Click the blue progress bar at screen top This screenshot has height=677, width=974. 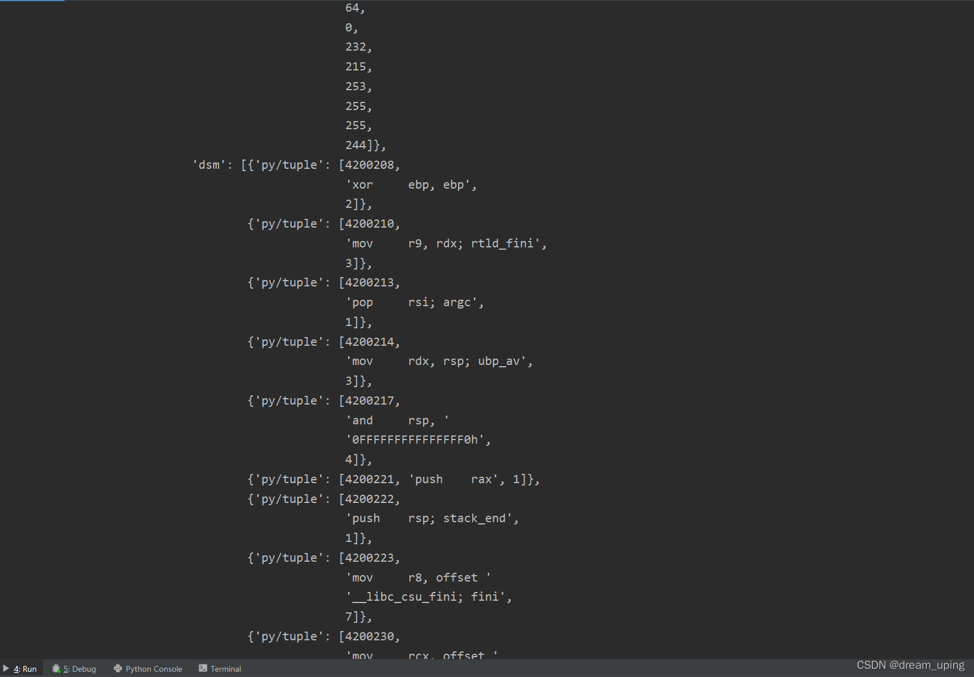[x=32, y=1]
